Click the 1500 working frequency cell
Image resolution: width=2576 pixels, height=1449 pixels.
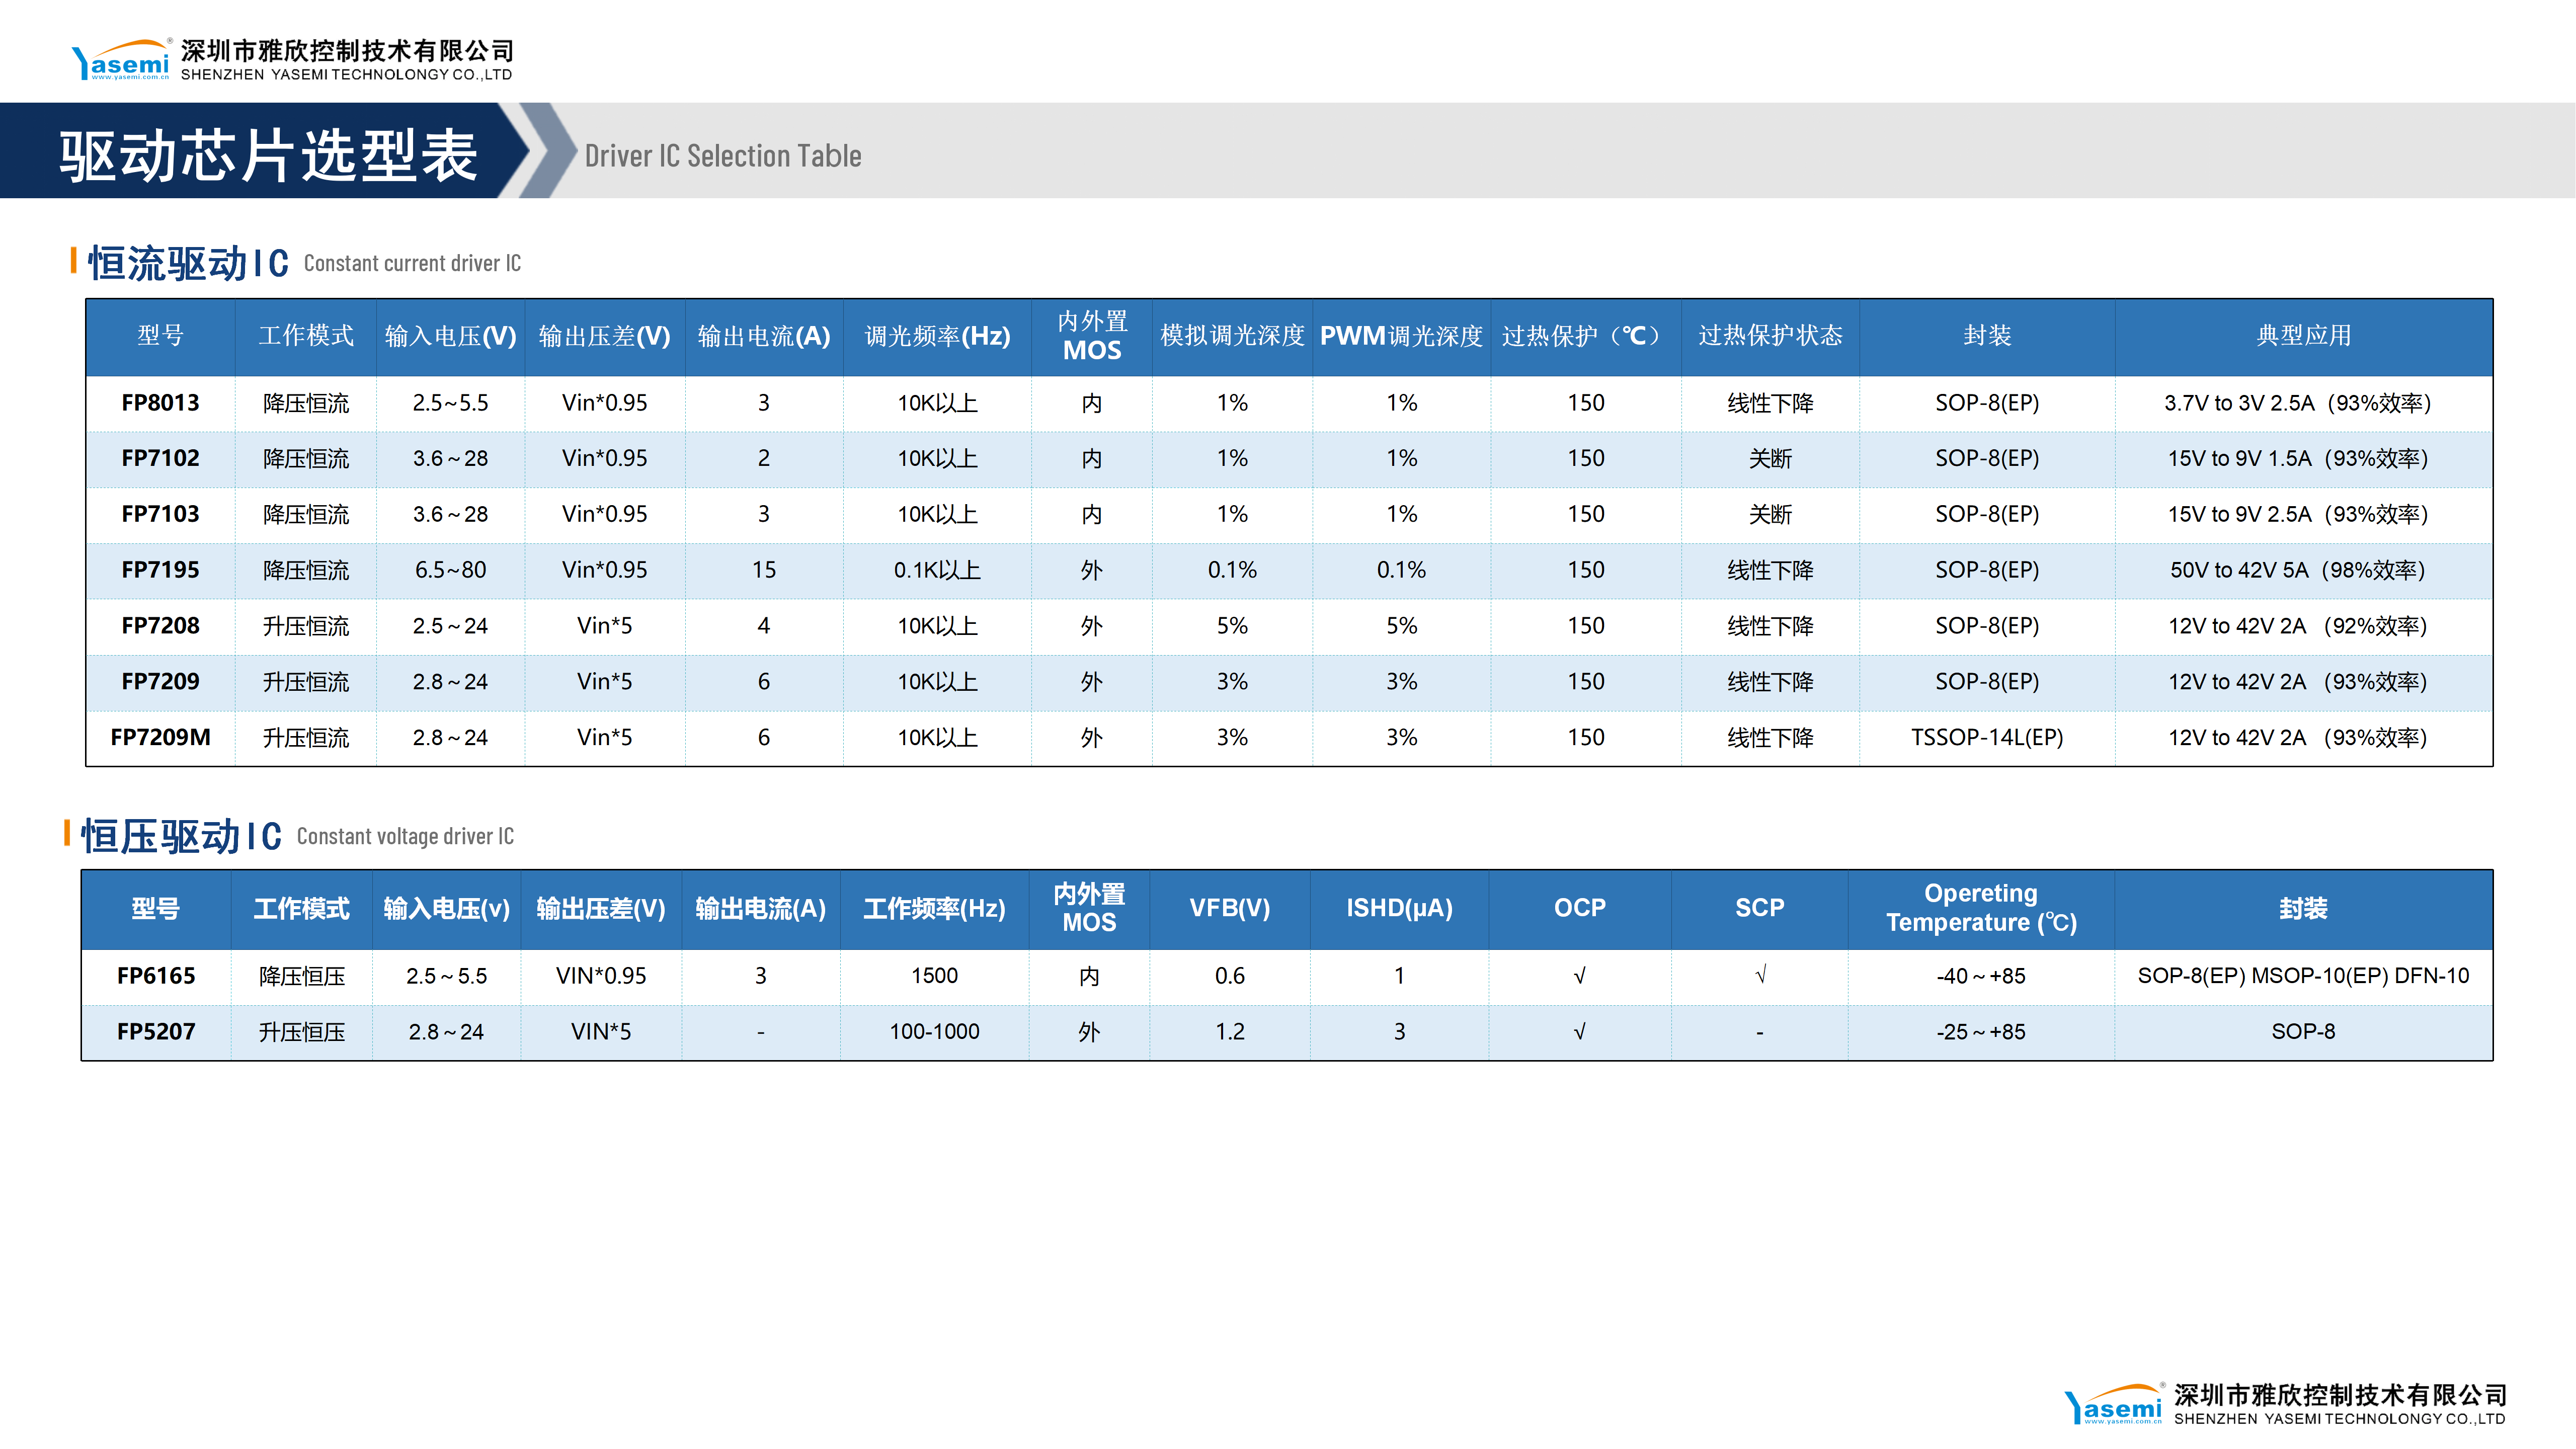tap(934, 976)
